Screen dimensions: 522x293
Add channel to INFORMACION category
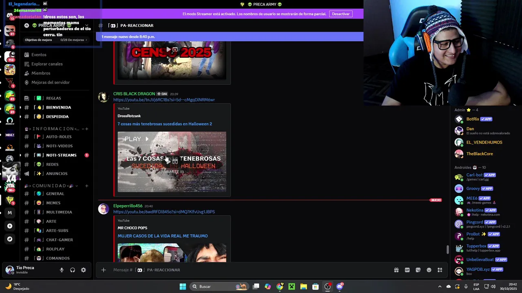(86, 129)
